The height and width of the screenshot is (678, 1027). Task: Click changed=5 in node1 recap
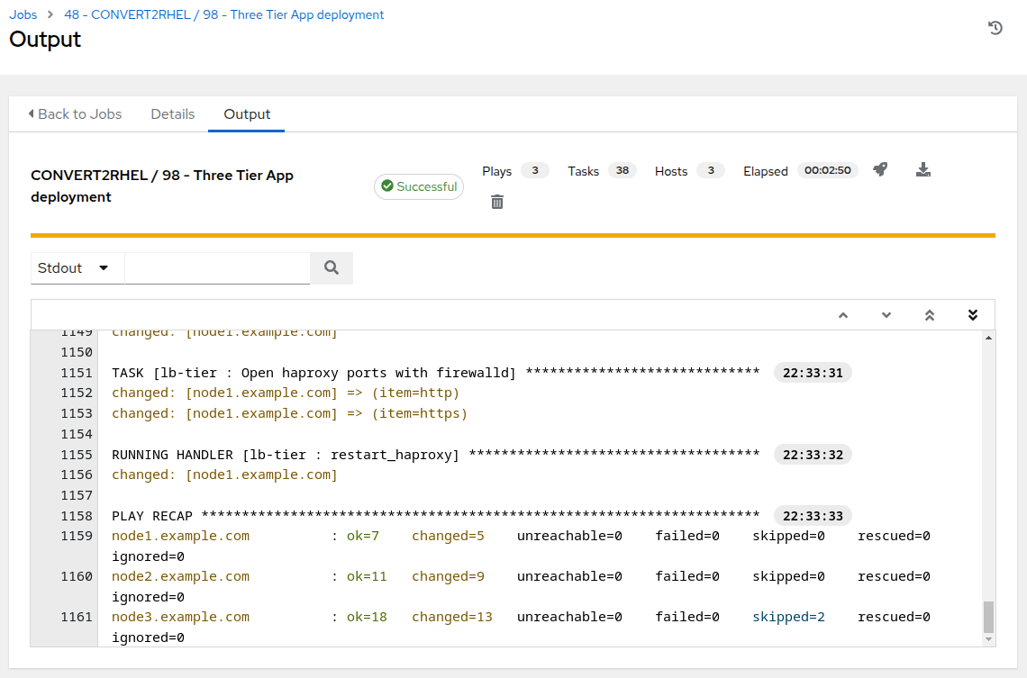pos(448,536)
